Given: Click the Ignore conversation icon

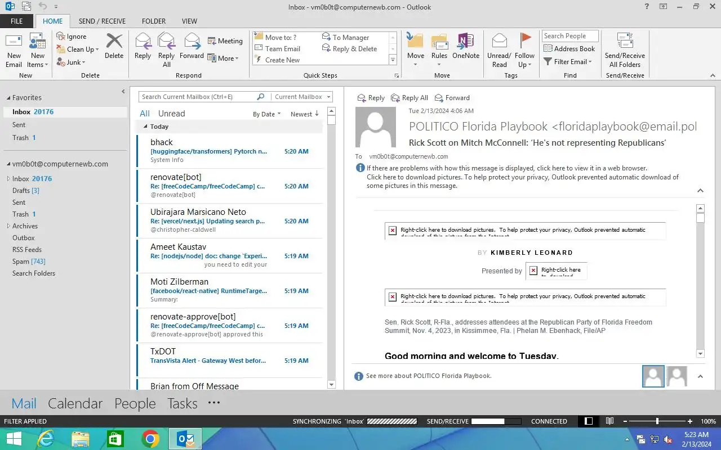Looking at the screenshot, I should [x=61, y=37].
